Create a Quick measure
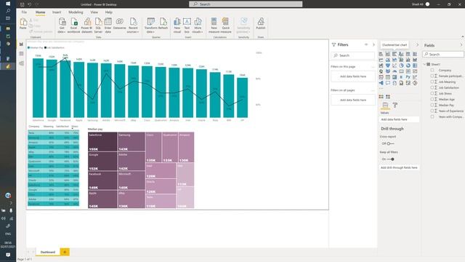Image resolution: width=465 pixels, height=262 pixels. coord(226,25)
